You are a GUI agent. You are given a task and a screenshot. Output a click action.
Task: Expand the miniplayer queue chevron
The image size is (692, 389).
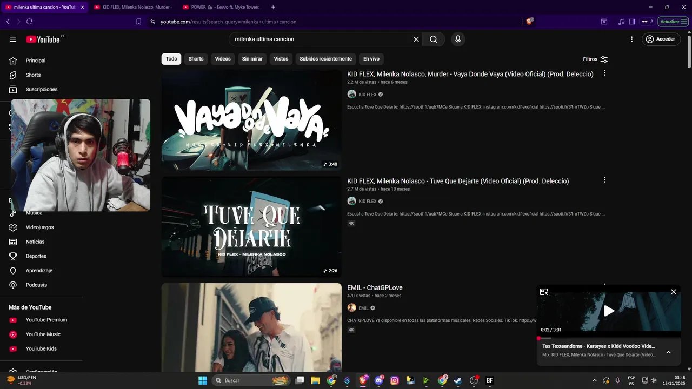[x=668, y=352]
